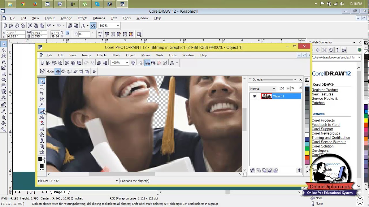Open the Bitmaps menu in CorelDRAW
369x207 pixels.
coord(99,18)
